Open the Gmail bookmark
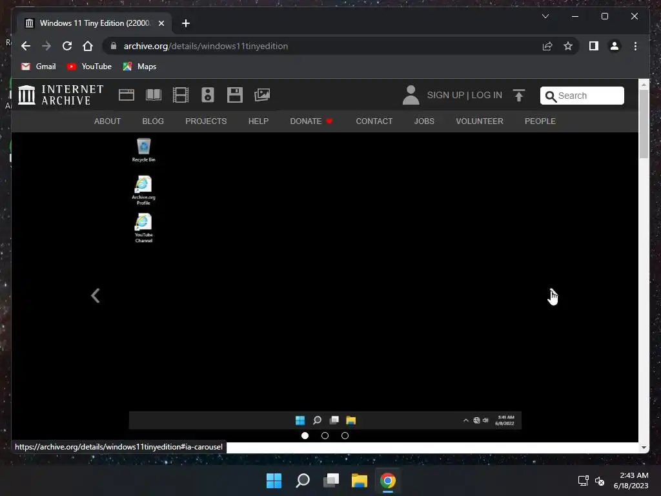The image size is (661, 496). pyautogui.click(x=38, y=67)
